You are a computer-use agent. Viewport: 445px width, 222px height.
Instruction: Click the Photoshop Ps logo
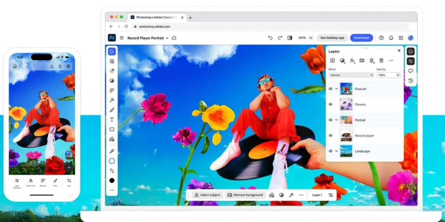(x=112, y=38)
